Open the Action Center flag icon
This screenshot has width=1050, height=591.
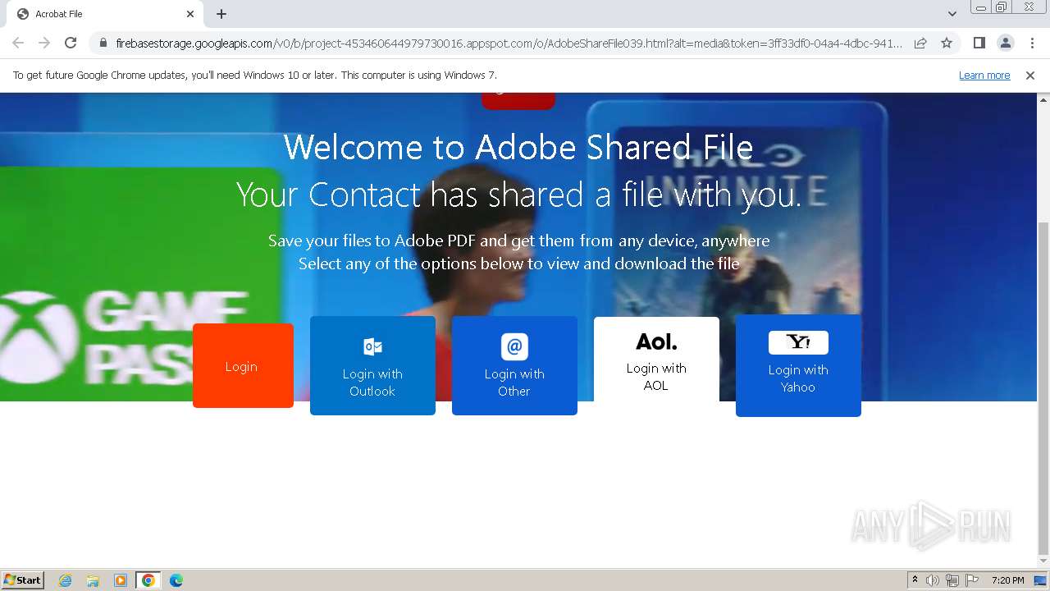pos(972,580)
